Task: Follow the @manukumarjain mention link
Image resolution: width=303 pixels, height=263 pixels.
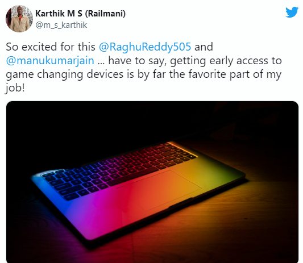Action: [50, 61]
